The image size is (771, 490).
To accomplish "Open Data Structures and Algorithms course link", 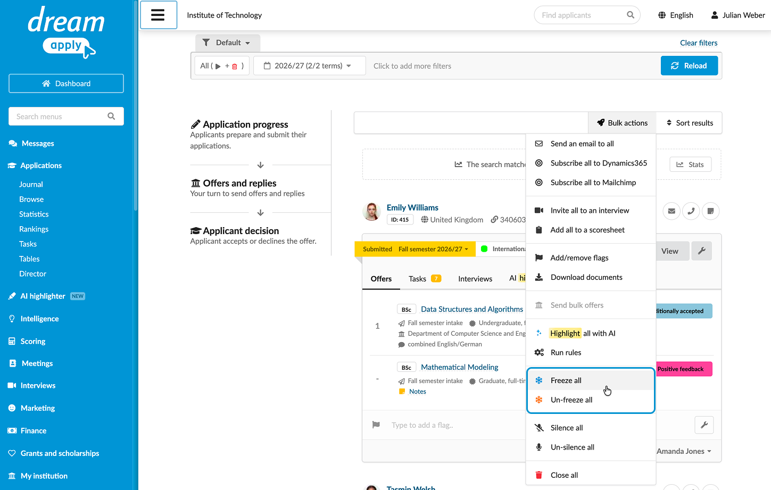I will [x=472, y=309].
